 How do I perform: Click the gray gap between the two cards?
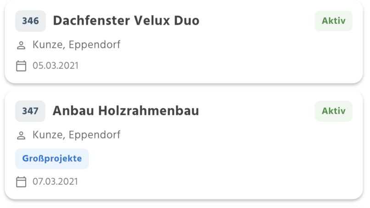pyautogui.click(x=184, y=87)
